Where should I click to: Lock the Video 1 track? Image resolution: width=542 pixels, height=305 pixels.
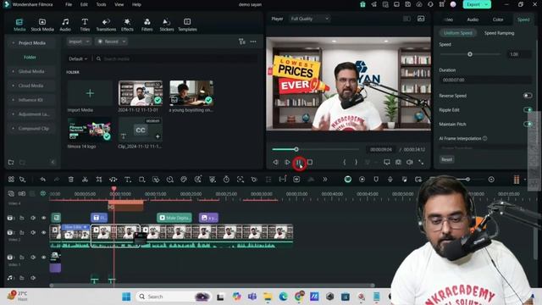22,258
